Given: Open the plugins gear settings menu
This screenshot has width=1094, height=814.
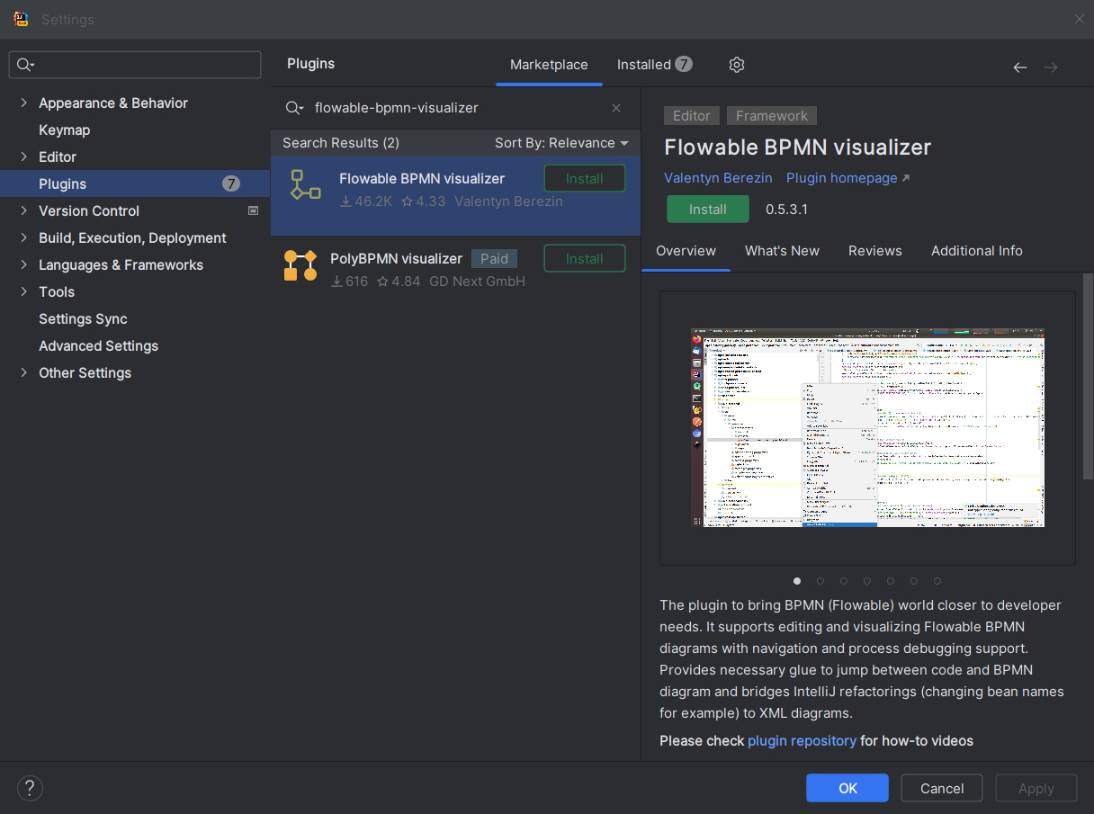Looking at the screenshot, I should pyautogui.click(x=737, y=65).
